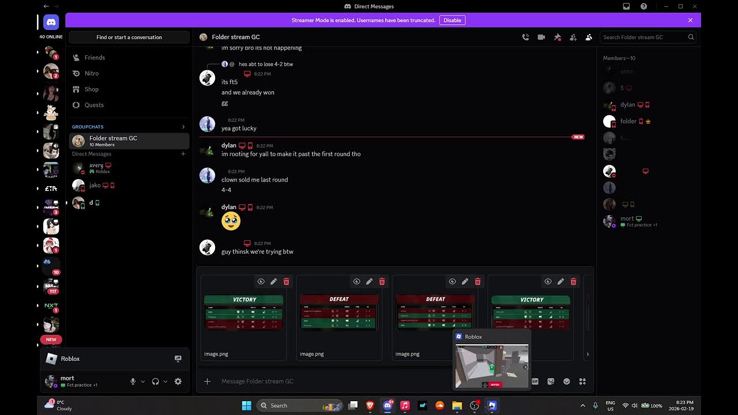Edit the fourth attachment (second VICTORY image)
Screen dimensions: 738x415
click(561, 282)
